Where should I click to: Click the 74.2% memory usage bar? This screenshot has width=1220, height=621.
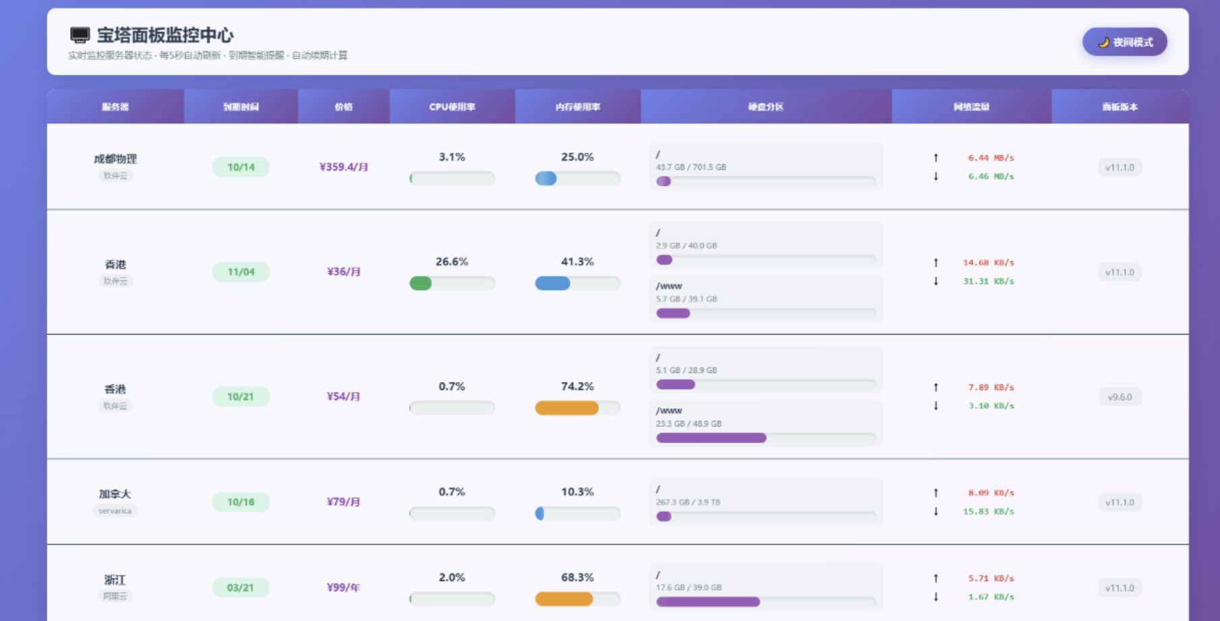point(577,408)
